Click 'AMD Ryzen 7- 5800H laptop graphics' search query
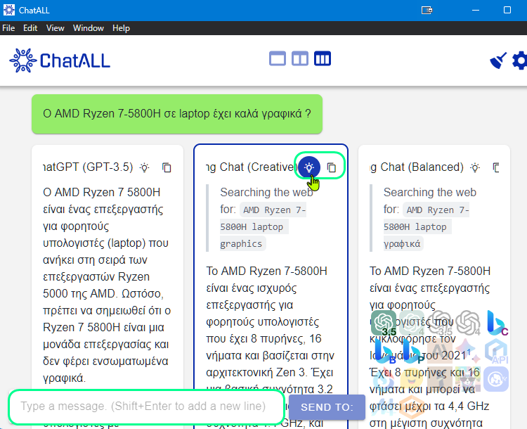The width and height of the screenshot is (527, 429). 263,226
